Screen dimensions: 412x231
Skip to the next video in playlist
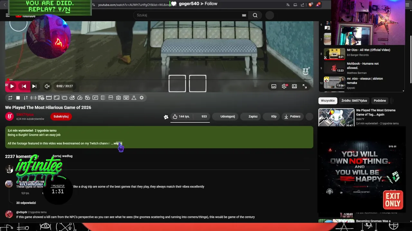click(x=34, y=86)
